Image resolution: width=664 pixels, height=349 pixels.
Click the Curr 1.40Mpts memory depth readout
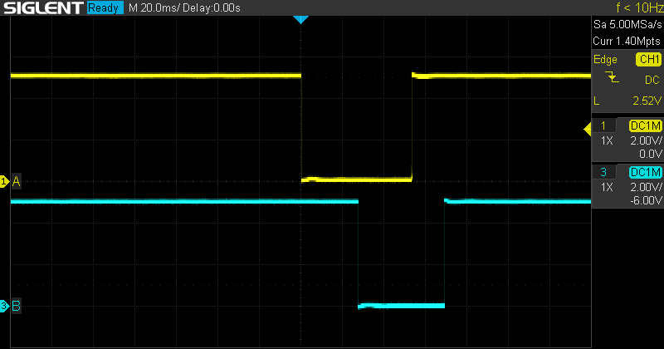(627, 40)
